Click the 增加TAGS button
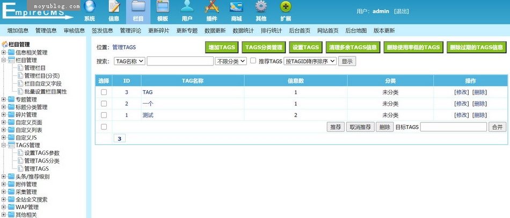The width and height of the screenshot is (510, 218). (x=222, y=47)
